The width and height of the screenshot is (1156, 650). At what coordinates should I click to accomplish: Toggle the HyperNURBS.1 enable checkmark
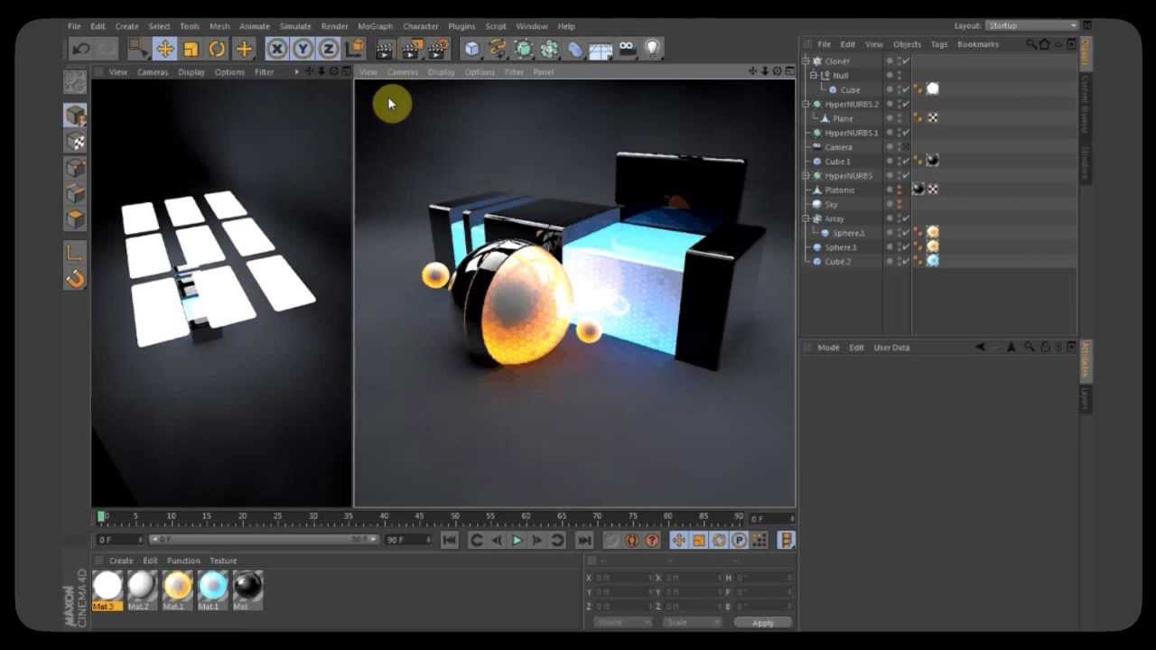coord(906,133)
